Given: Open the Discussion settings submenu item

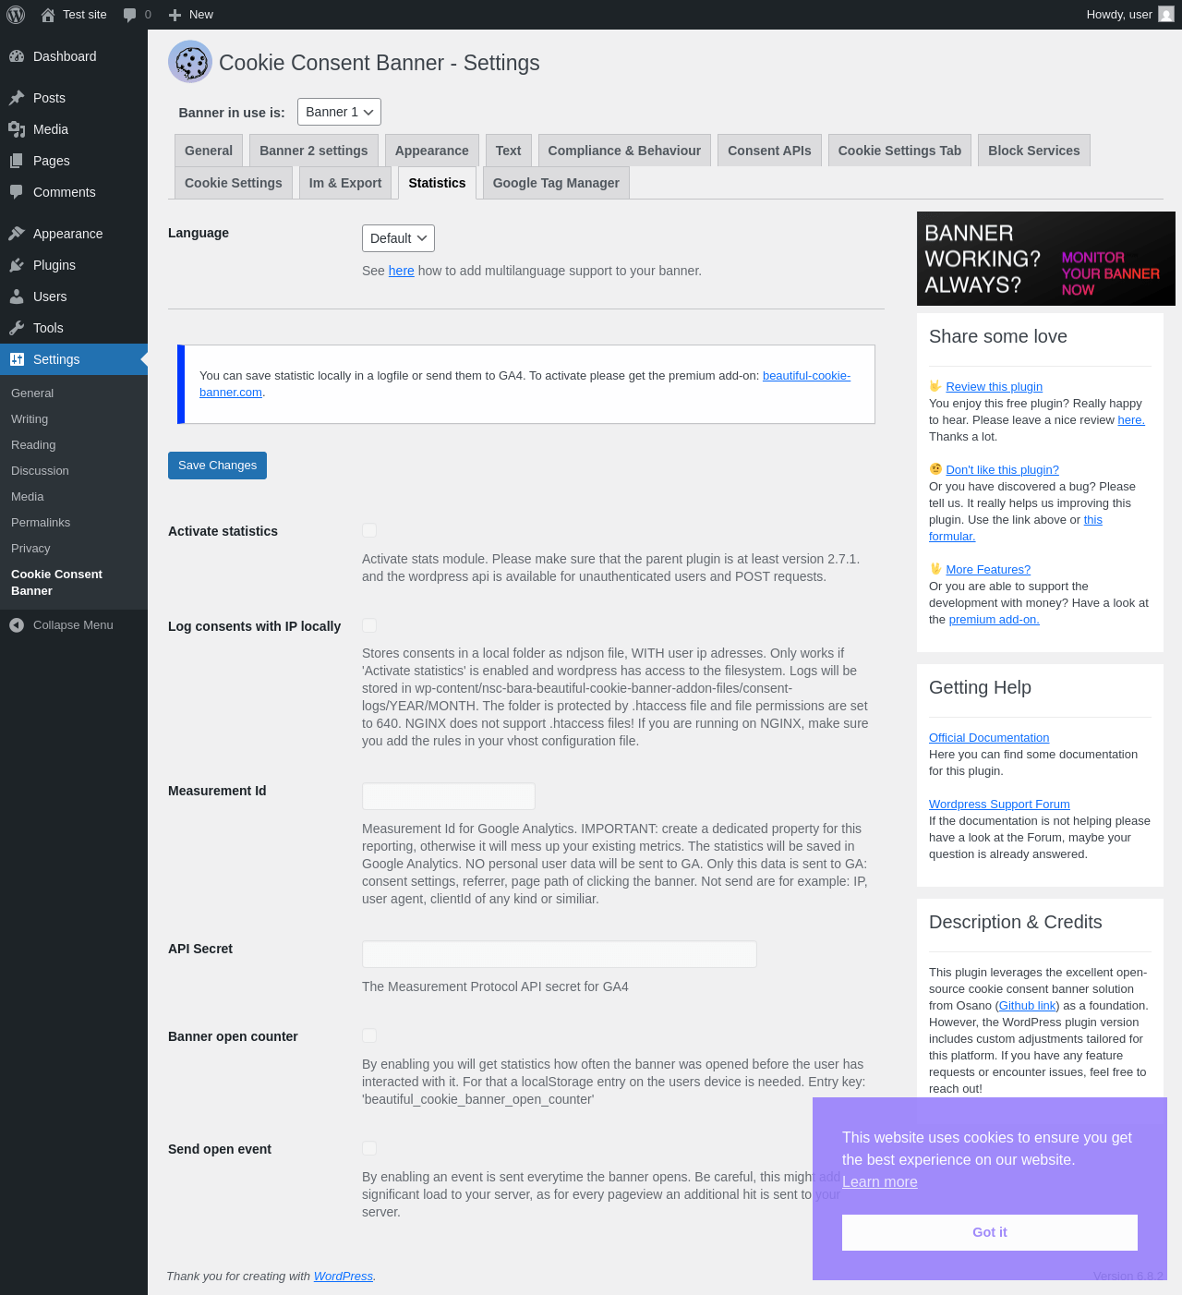Looking at the screenshot, I should point(40,471).
